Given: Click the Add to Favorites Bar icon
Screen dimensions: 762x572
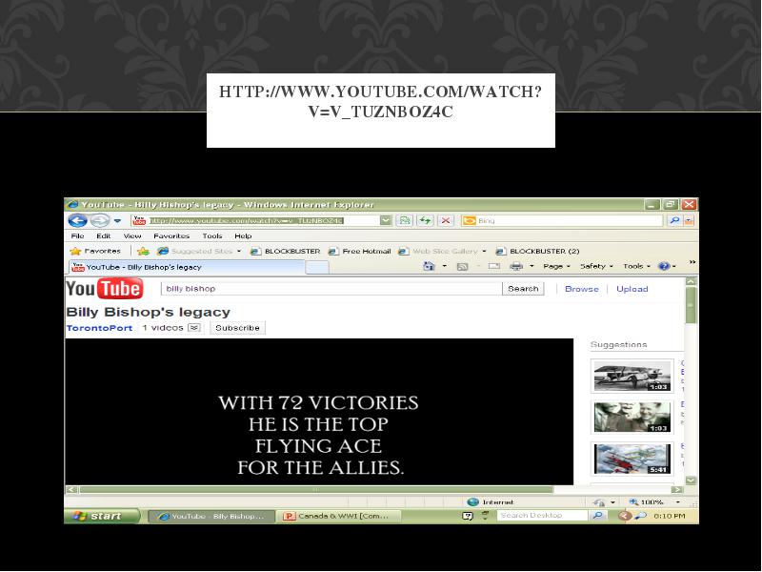Looking at the screenshot, I should point(143,251).
